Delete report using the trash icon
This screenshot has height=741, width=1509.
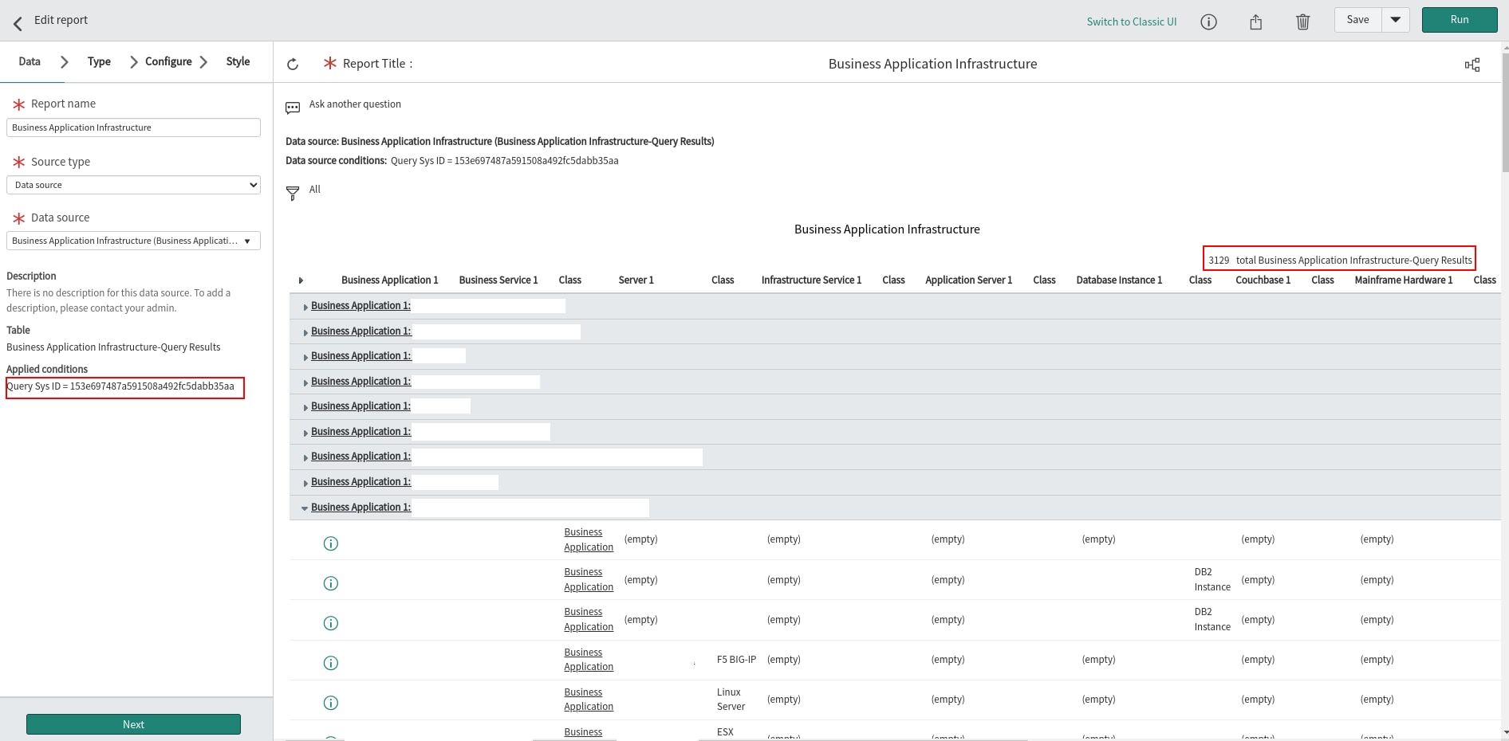click(1302, 22)
